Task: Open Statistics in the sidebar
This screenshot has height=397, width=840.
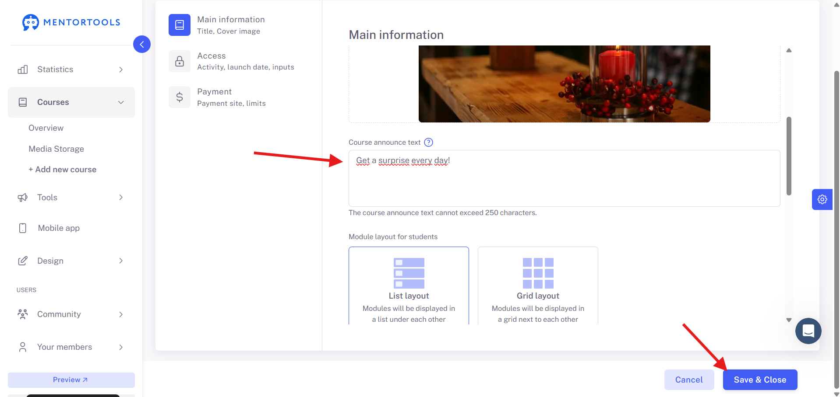Action: point(71,70)
